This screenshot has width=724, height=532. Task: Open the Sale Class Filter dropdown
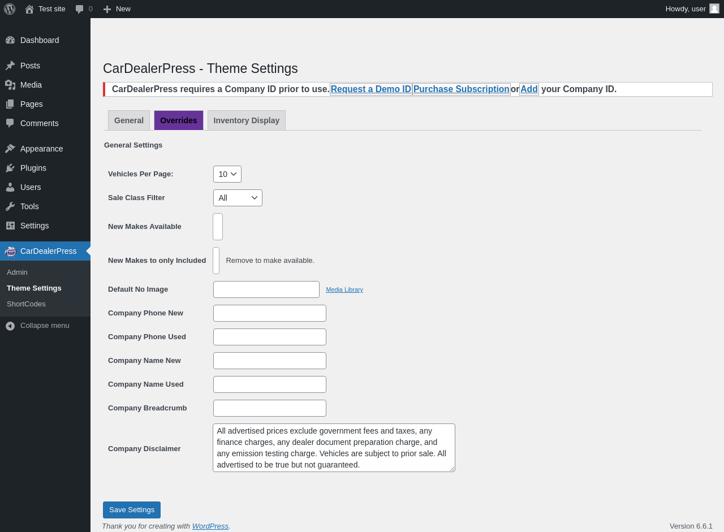click(x=238, y=198)
